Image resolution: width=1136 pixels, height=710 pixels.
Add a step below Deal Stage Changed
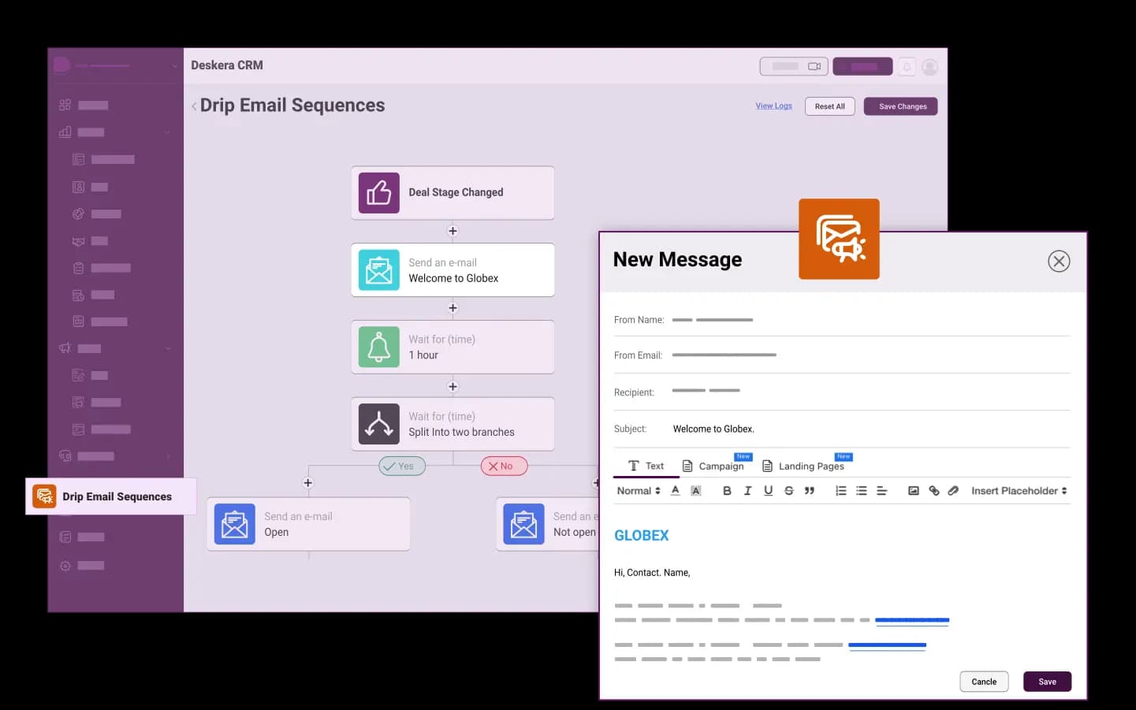coord(453,231)
